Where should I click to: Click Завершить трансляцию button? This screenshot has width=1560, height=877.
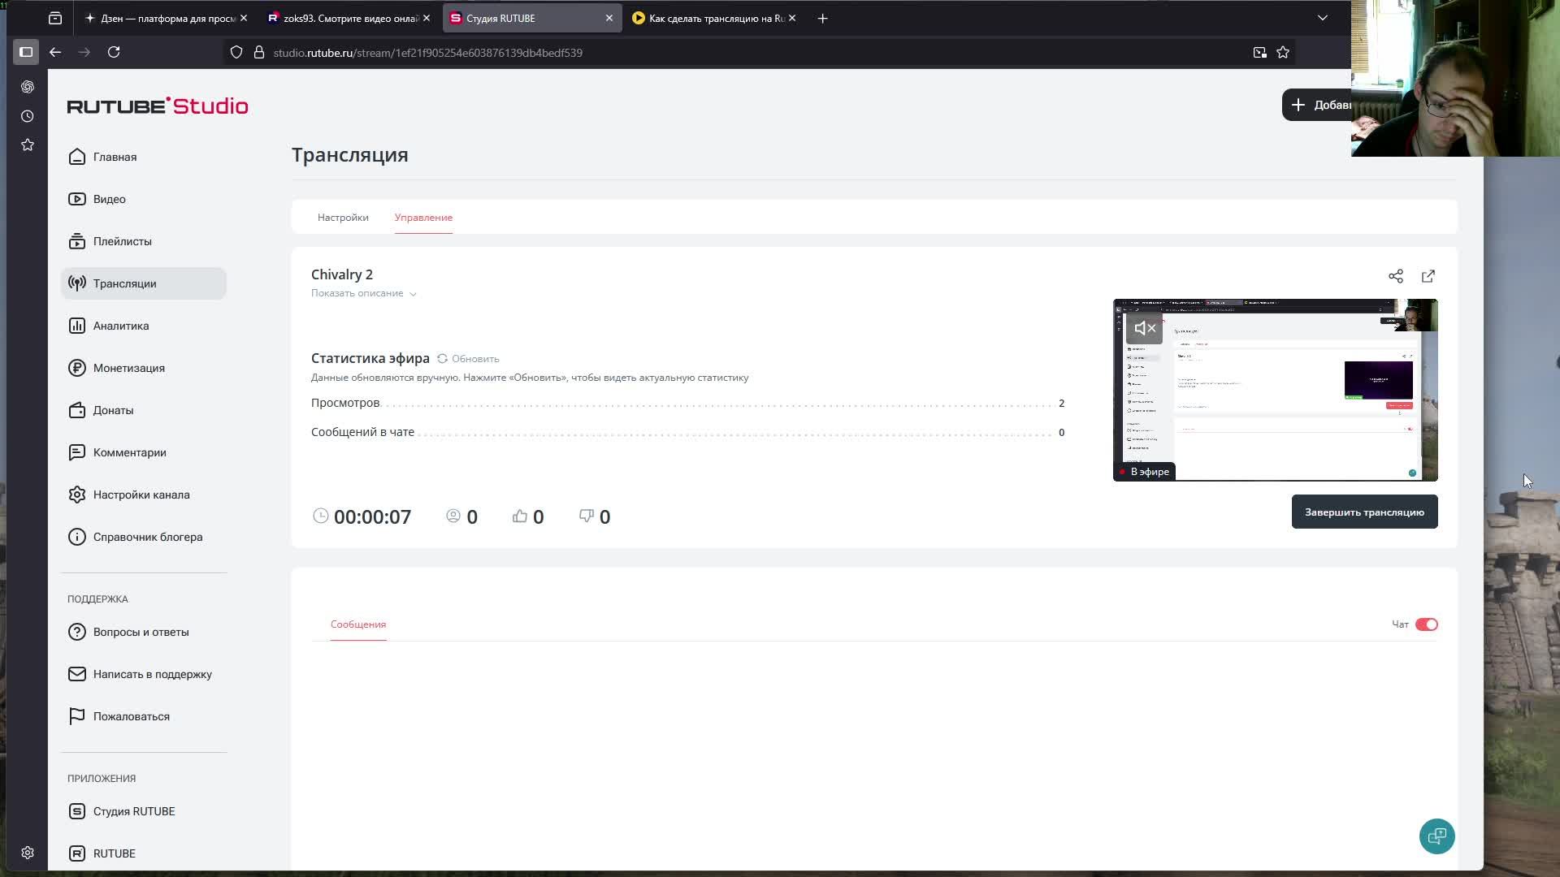(1363, 512)
